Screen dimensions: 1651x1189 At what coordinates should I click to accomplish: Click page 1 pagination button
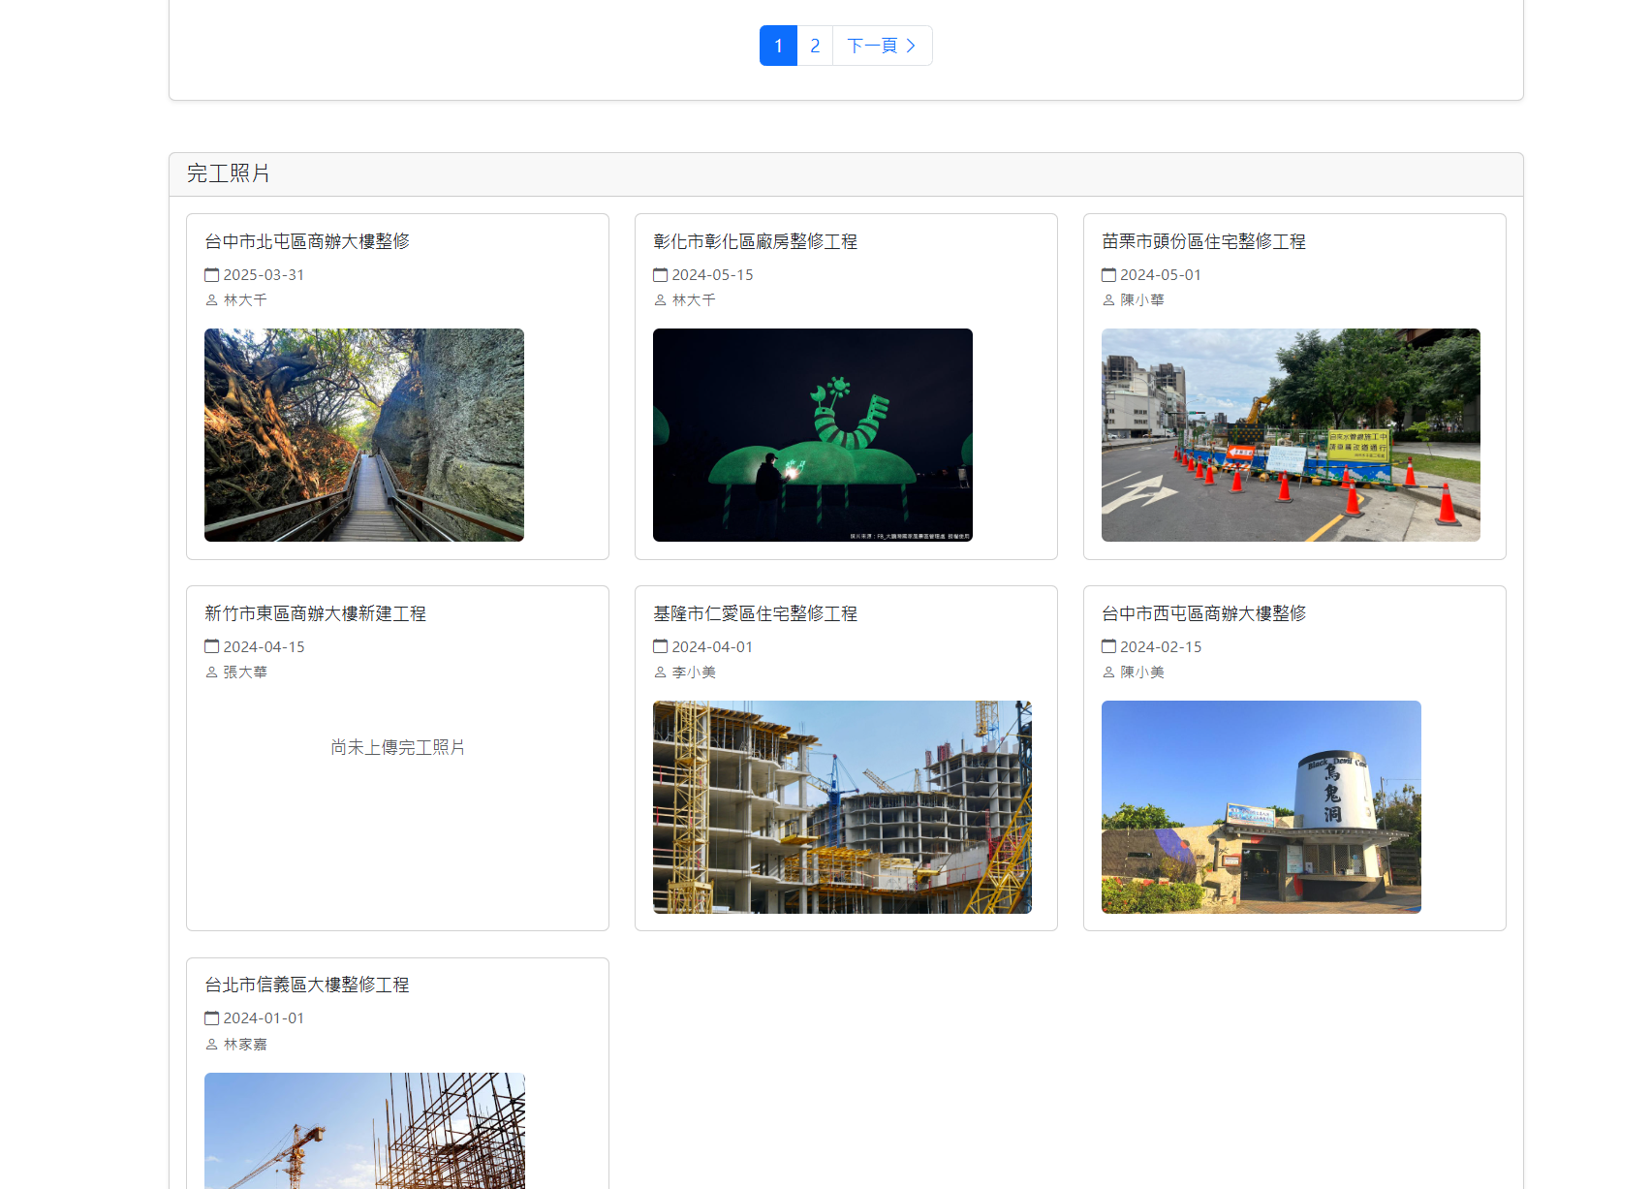click(x=778, y=45)
